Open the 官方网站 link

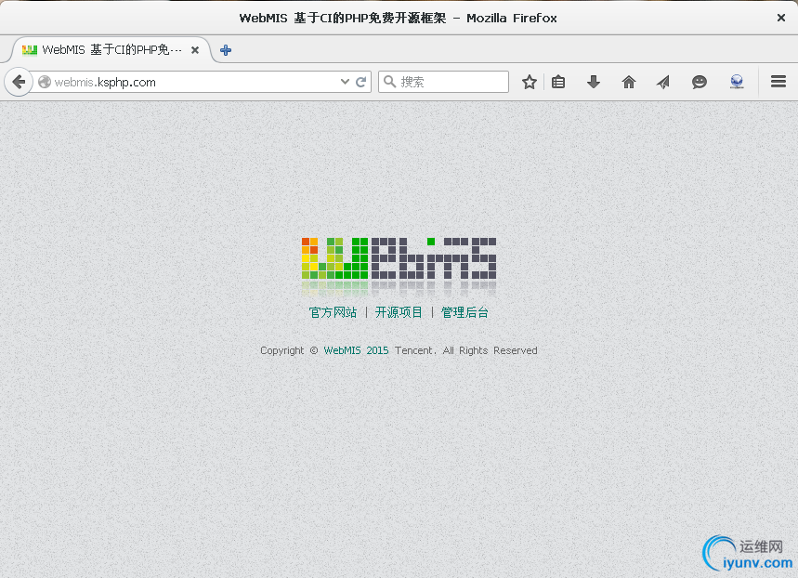pyautogui.click(x=333, y=312)
